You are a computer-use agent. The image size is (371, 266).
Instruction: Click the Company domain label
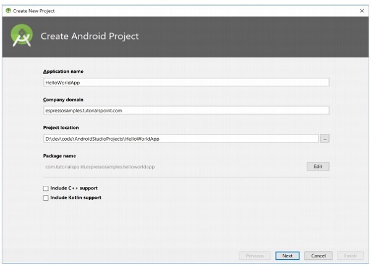coord(63,100)
